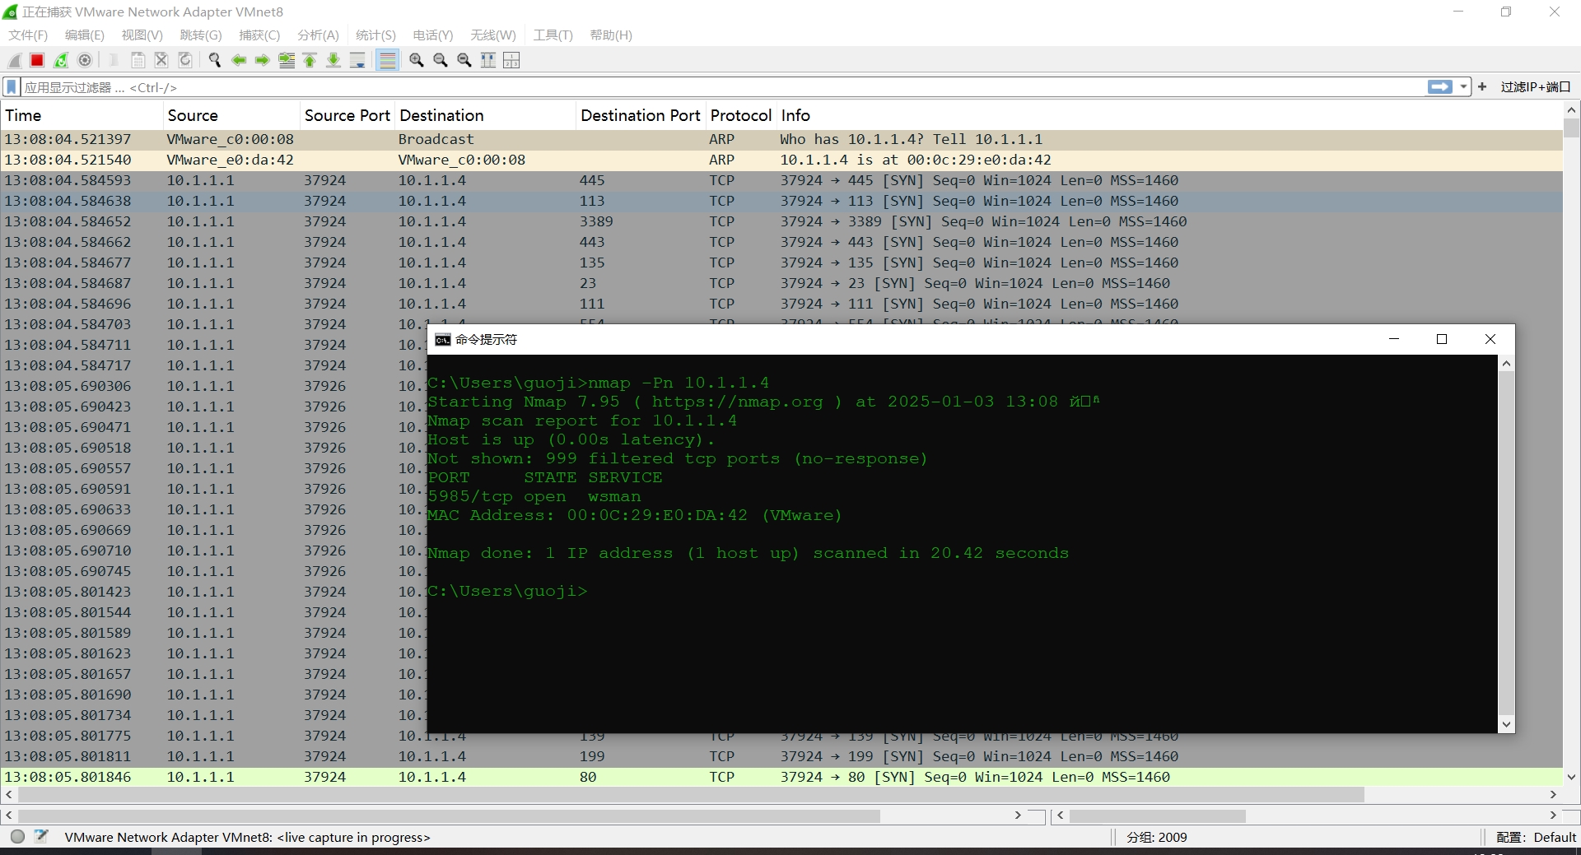This screenshot has height=855, width=1581.
Task: Click the display filter input field
Action: [725, 87]
